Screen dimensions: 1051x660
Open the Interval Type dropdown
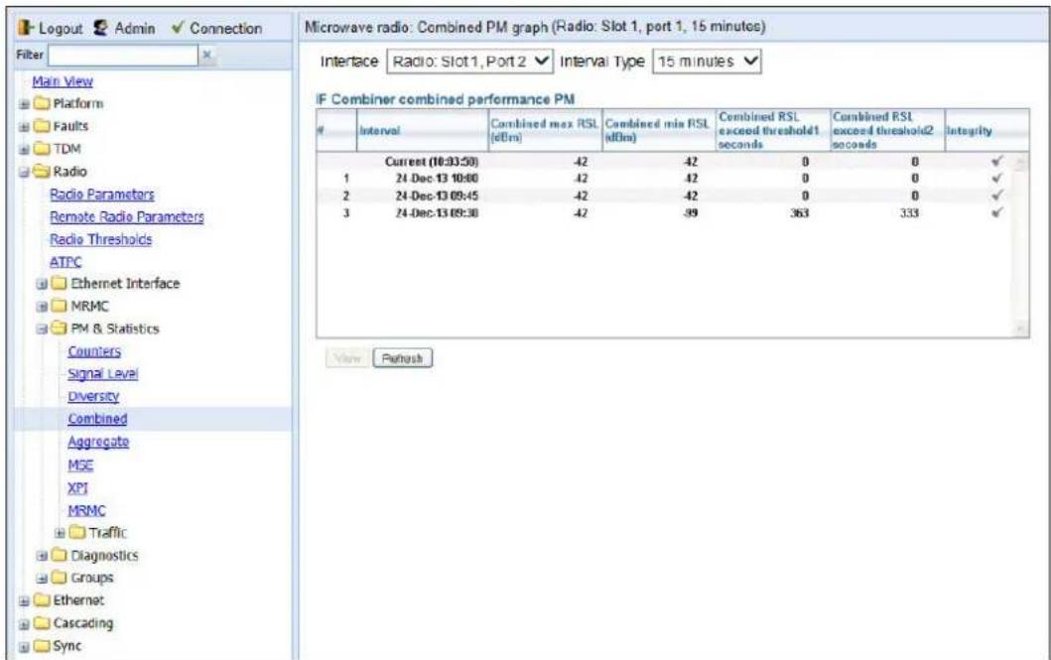[708, 62]
